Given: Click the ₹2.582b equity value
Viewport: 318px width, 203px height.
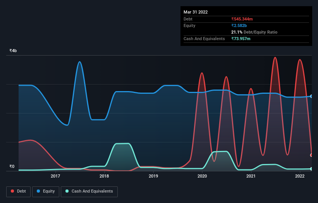Looking at the screenshot, I should (239, 25).
